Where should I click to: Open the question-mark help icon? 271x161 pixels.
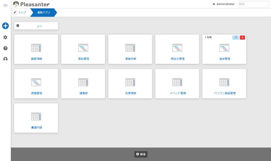tap(5, 48)
